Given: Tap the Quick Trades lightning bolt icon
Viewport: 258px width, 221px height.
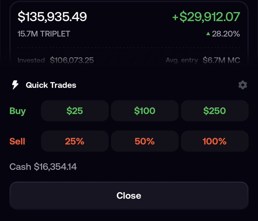Looking at the screenshot, I should [x=15, y=85].
